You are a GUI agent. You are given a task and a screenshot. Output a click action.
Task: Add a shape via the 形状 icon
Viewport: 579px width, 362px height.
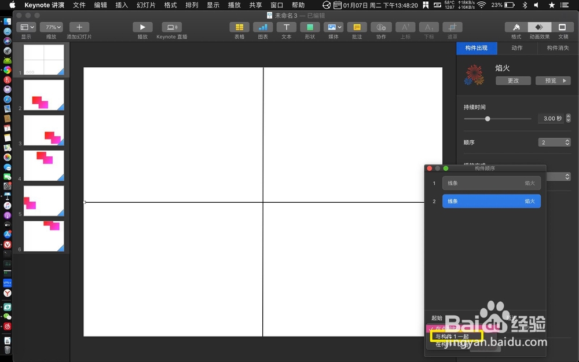(310, 27)
